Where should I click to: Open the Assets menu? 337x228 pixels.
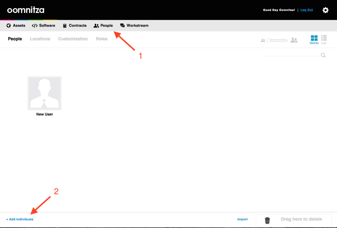16,26
